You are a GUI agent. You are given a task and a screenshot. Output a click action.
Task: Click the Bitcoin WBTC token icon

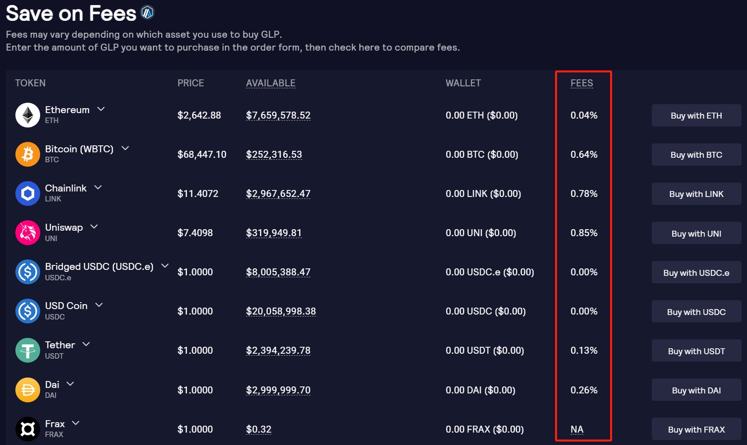28,154
